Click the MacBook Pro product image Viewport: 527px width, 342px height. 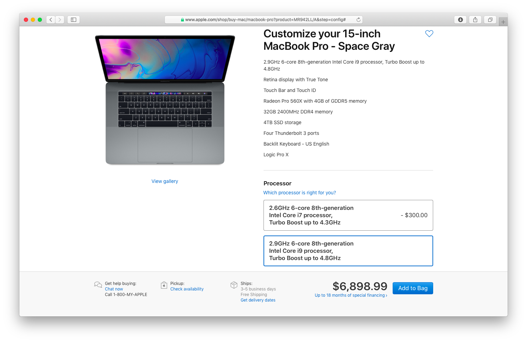[x=165, y=100]
